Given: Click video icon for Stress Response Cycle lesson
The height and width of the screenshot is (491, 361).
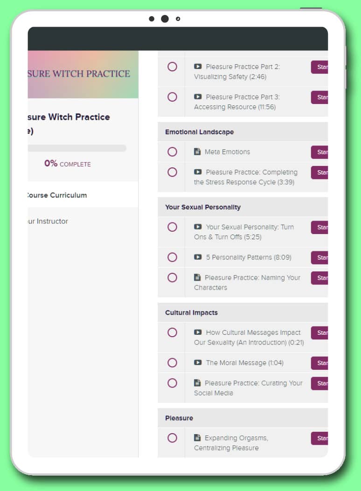Looking at the screenshot, I should [198, 172].
